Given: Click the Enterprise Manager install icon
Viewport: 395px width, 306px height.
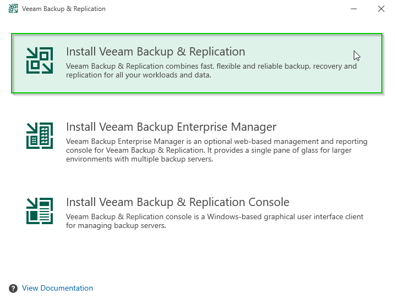Looking at the screenshot, I should pos(40,136).
